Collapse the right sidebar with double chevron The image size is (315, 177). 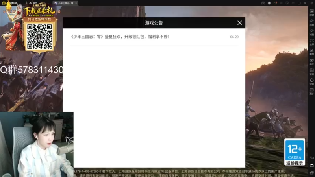pyautogui.click(x=312, y=3)
